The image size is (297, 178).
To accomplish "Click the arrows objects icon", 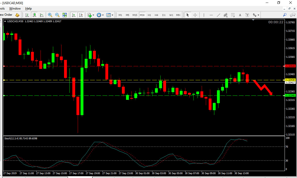I will pyautogui.click(x=255, y=15).
